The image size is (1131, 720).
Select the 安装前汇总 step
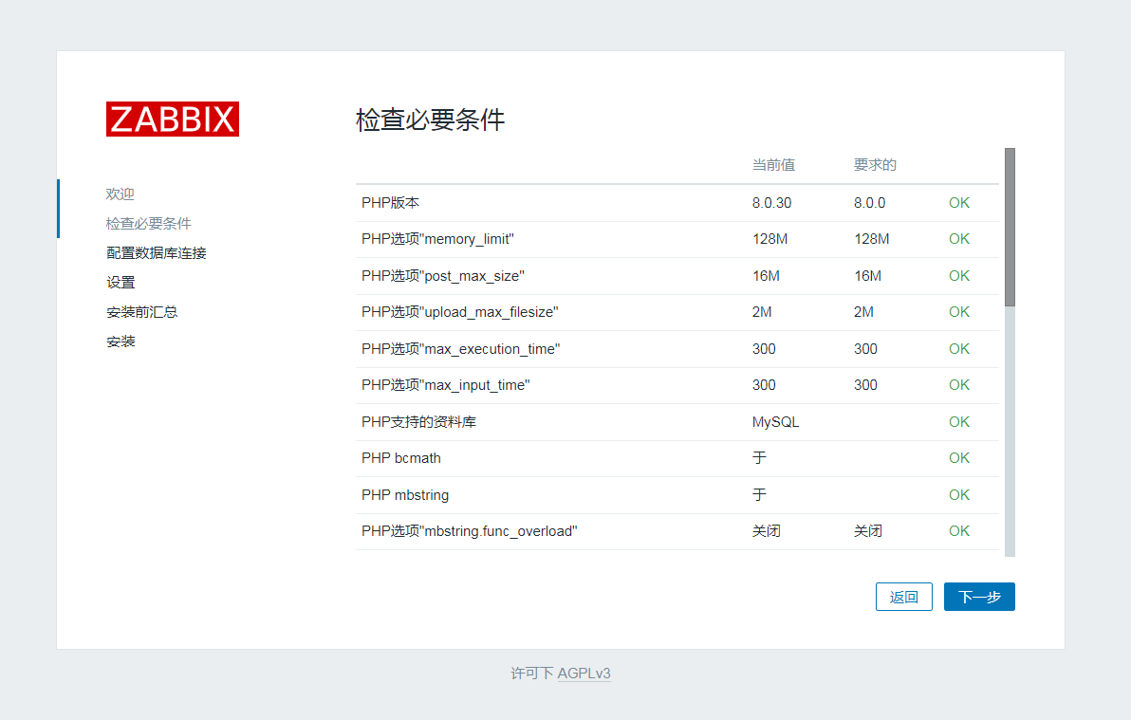[142, 312]
